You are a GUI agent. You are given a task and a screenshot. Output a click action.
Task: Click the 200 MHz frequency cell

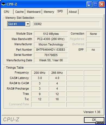[40, 73]
